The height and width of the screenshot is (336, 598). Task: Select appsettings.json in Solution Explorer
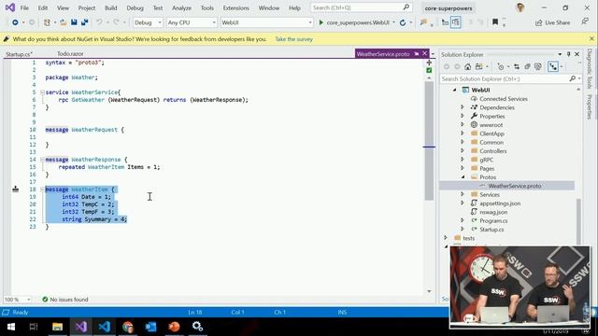[500, 203]
